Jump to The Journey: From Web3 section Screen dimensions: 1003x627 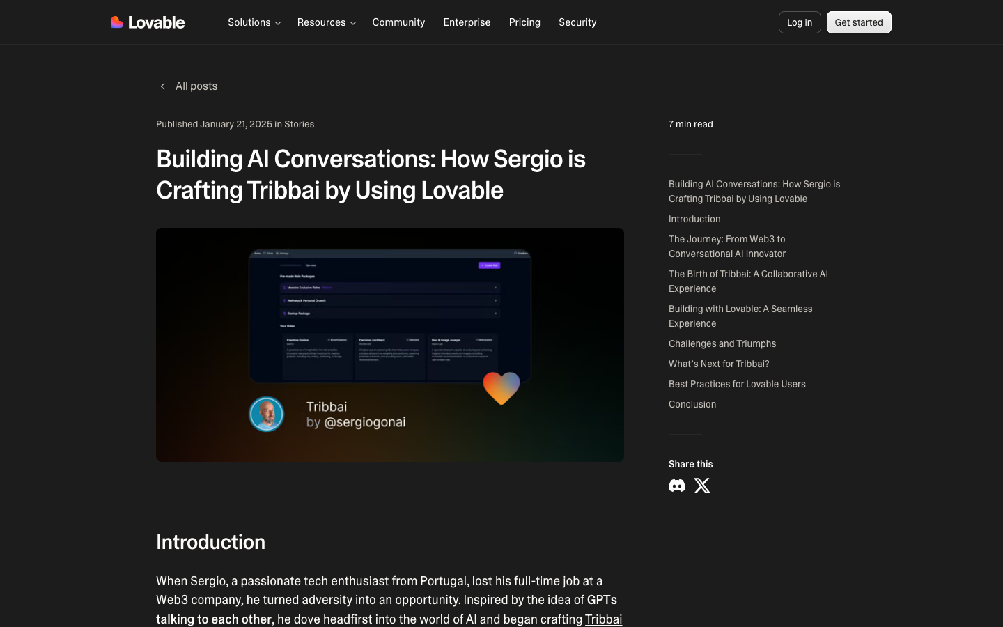tap(727, 247)
